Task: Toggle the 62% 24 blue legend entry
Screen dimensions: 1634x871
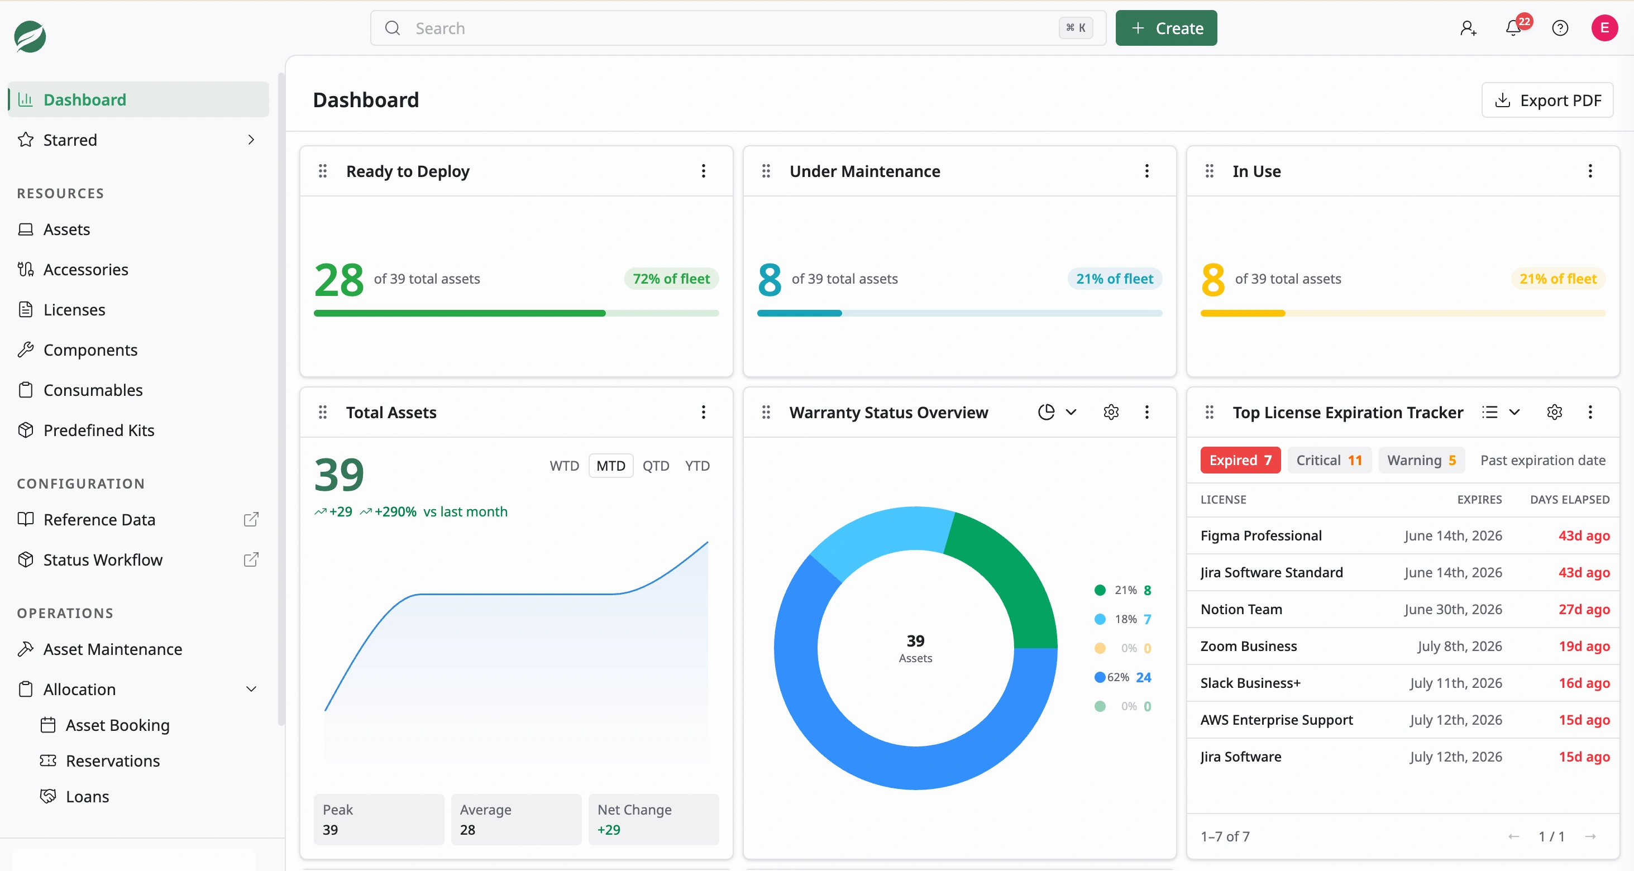Action: pos(1122,677)
